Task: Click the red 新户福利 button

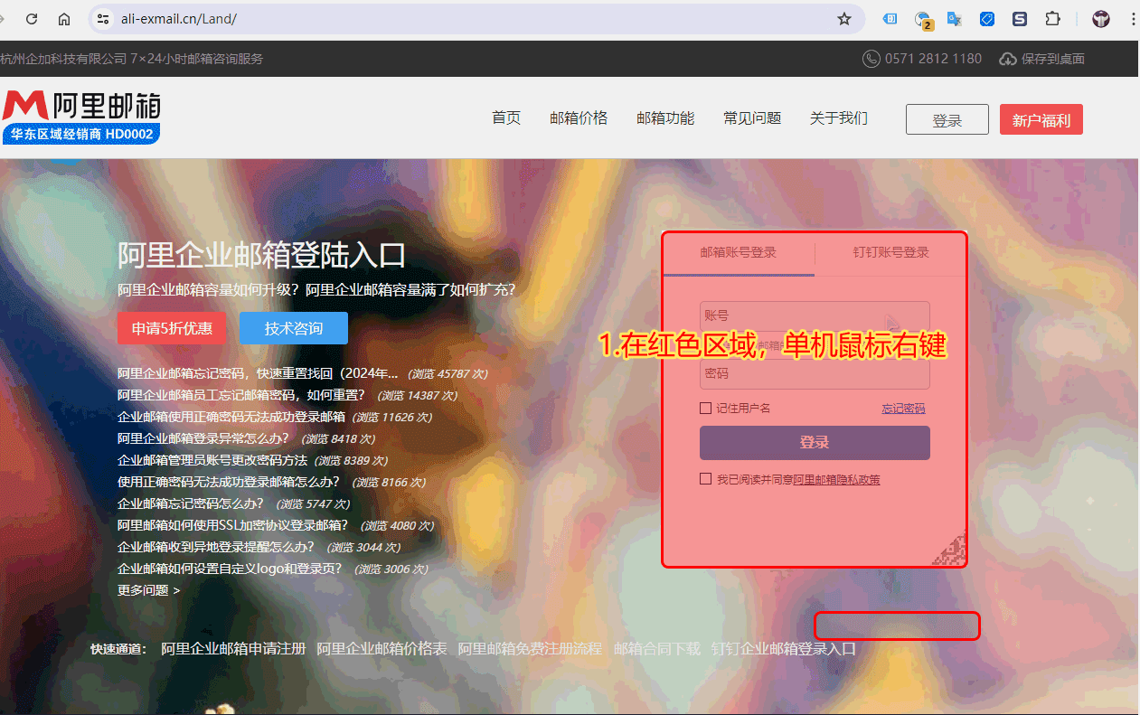Action: click(x=1041, y=120)
